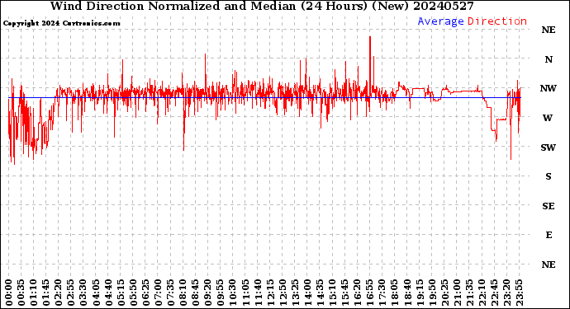Click the 02:55 time axis label
The height and width of the screenshot is (309, 570).
point(71,293)
